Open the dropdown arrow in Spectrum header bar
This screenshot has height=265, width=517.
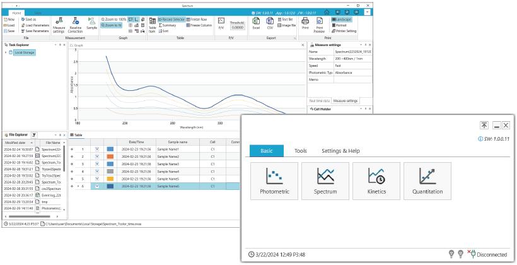[368, 12]
